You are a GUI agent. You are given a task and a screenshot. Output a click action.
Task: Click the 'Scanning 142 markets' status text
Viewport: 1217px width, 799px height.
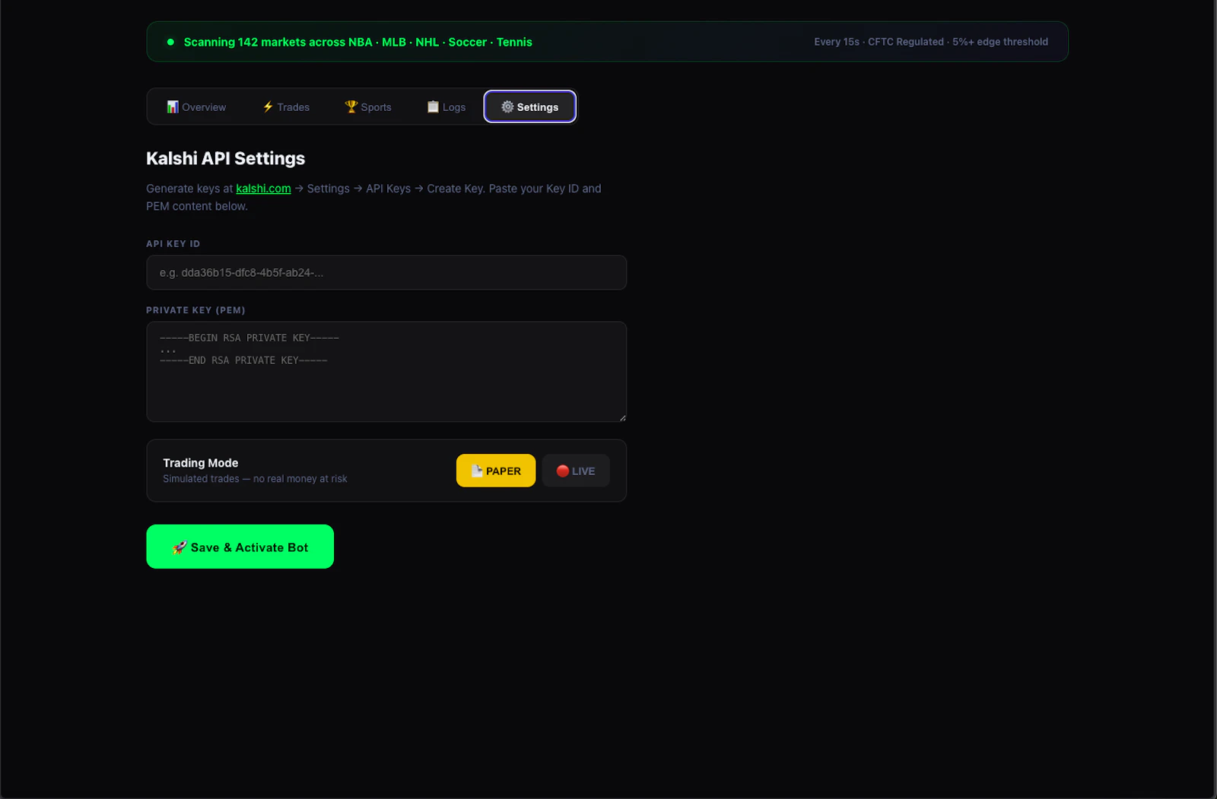click(x=358, y=42)
